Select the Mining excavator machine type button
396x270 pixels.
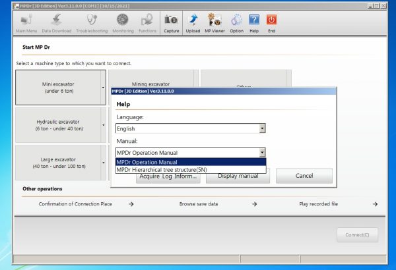(x=151, y=78)
